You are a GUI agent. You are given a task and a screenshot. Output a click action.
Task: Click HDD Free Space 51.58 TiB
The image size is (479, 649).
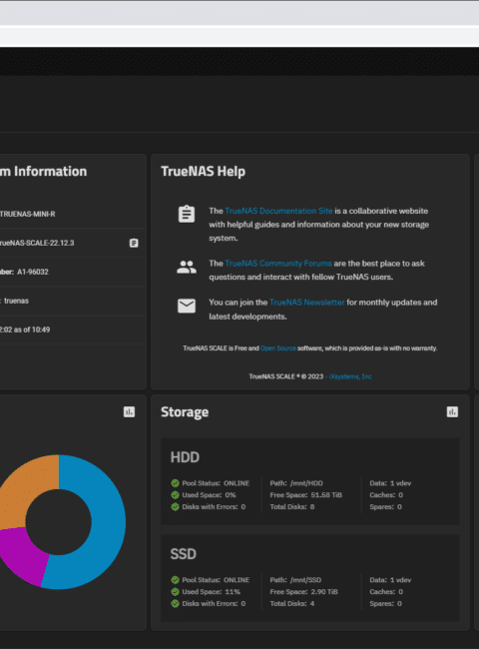(x=306, y=495)
